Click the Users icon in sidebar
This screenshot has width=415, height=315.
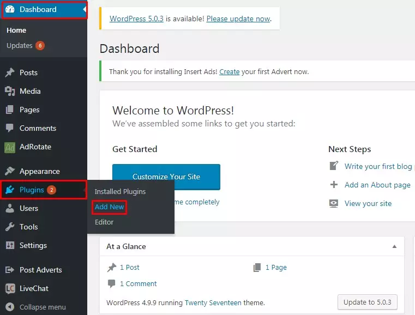pyautogui.click(x=10, y=208)
